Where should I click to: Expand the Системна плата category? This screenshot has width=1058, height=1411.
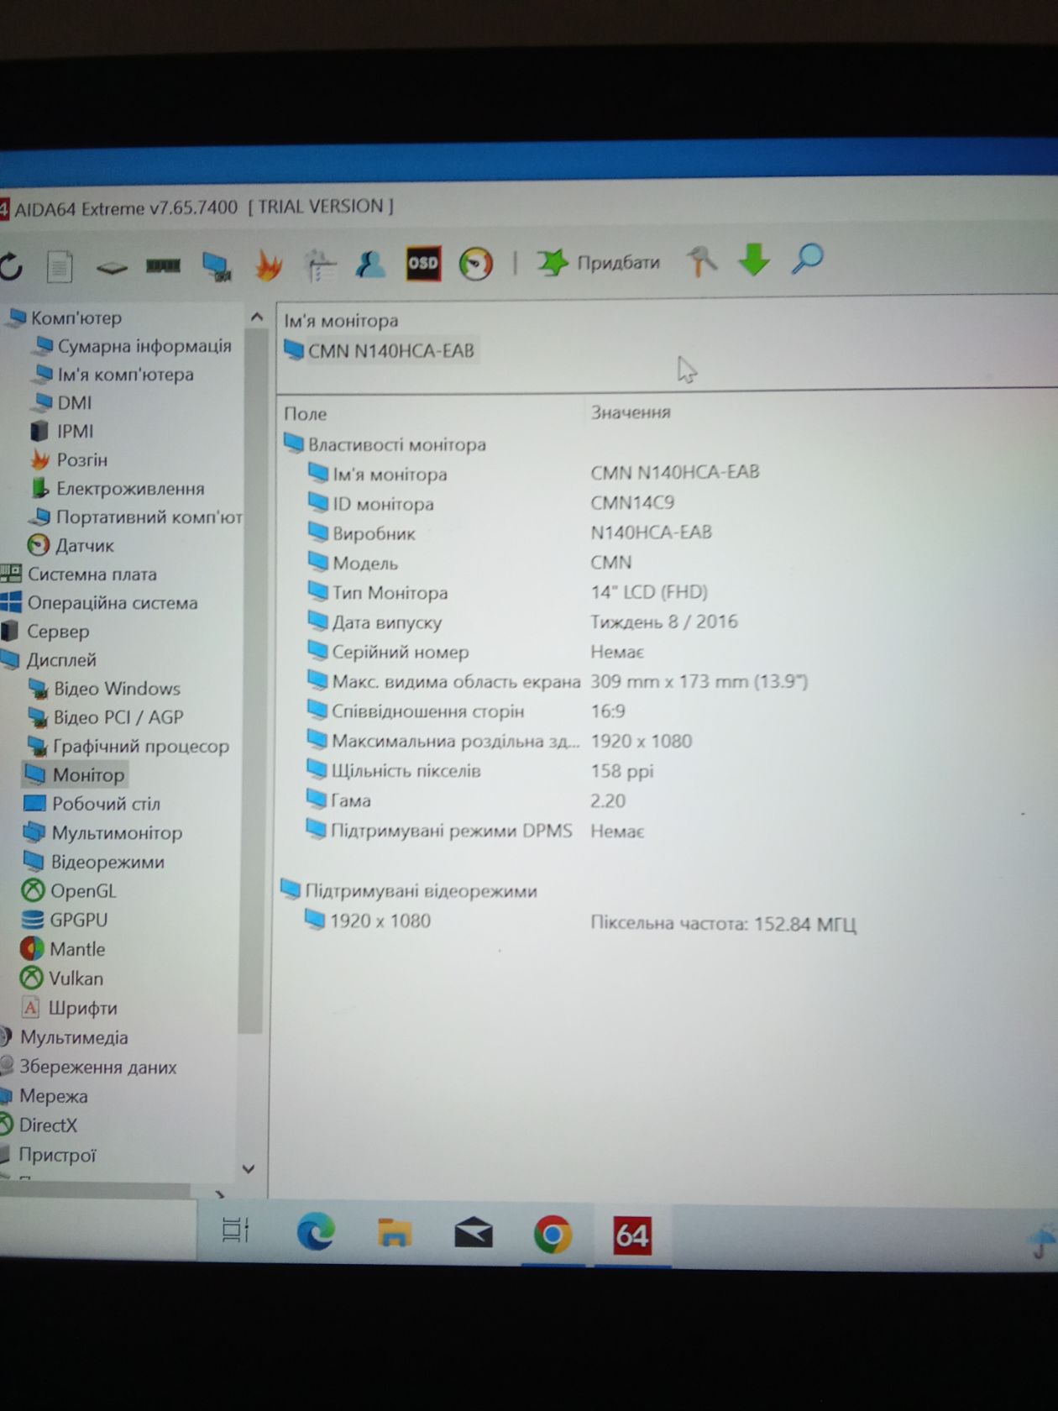click(92, 574)
